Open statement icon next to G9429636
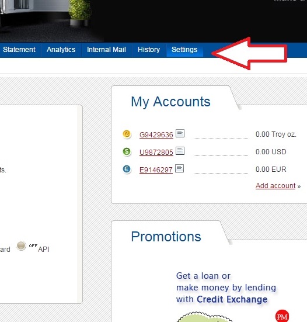Viewport: 307px width, 322px height. (180, 133)
